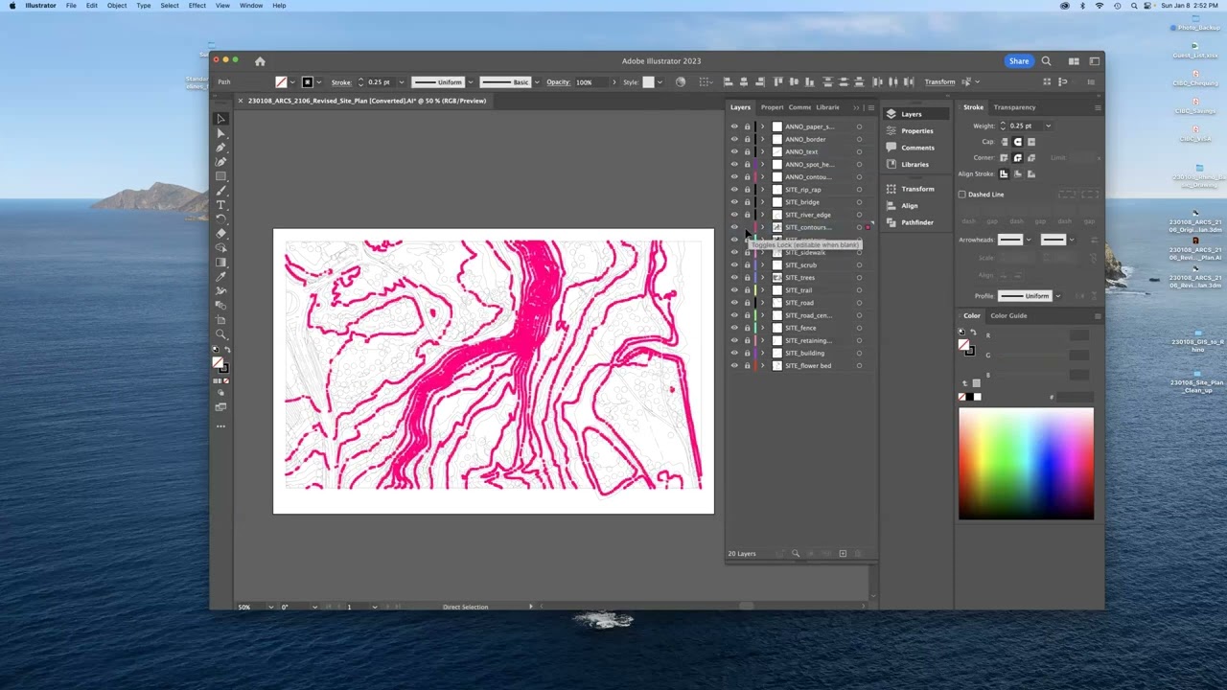Select the Eyedropper tool
The height and width of the screenshot is (690, 1227).
point(220,277)
